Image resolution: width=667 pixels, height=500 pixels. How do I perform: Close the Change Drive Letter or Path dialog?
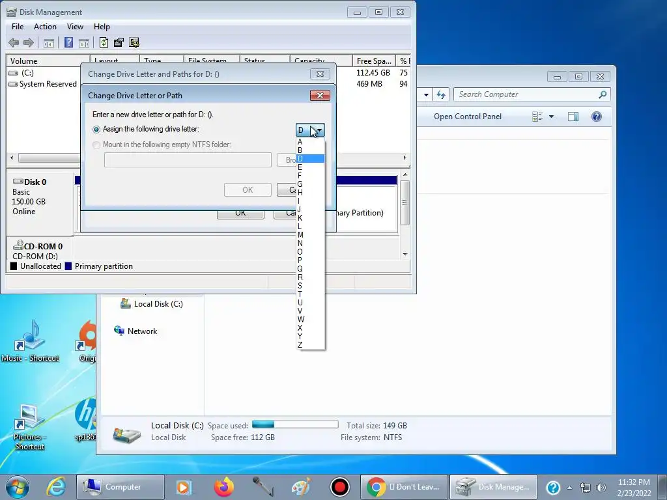320,95
